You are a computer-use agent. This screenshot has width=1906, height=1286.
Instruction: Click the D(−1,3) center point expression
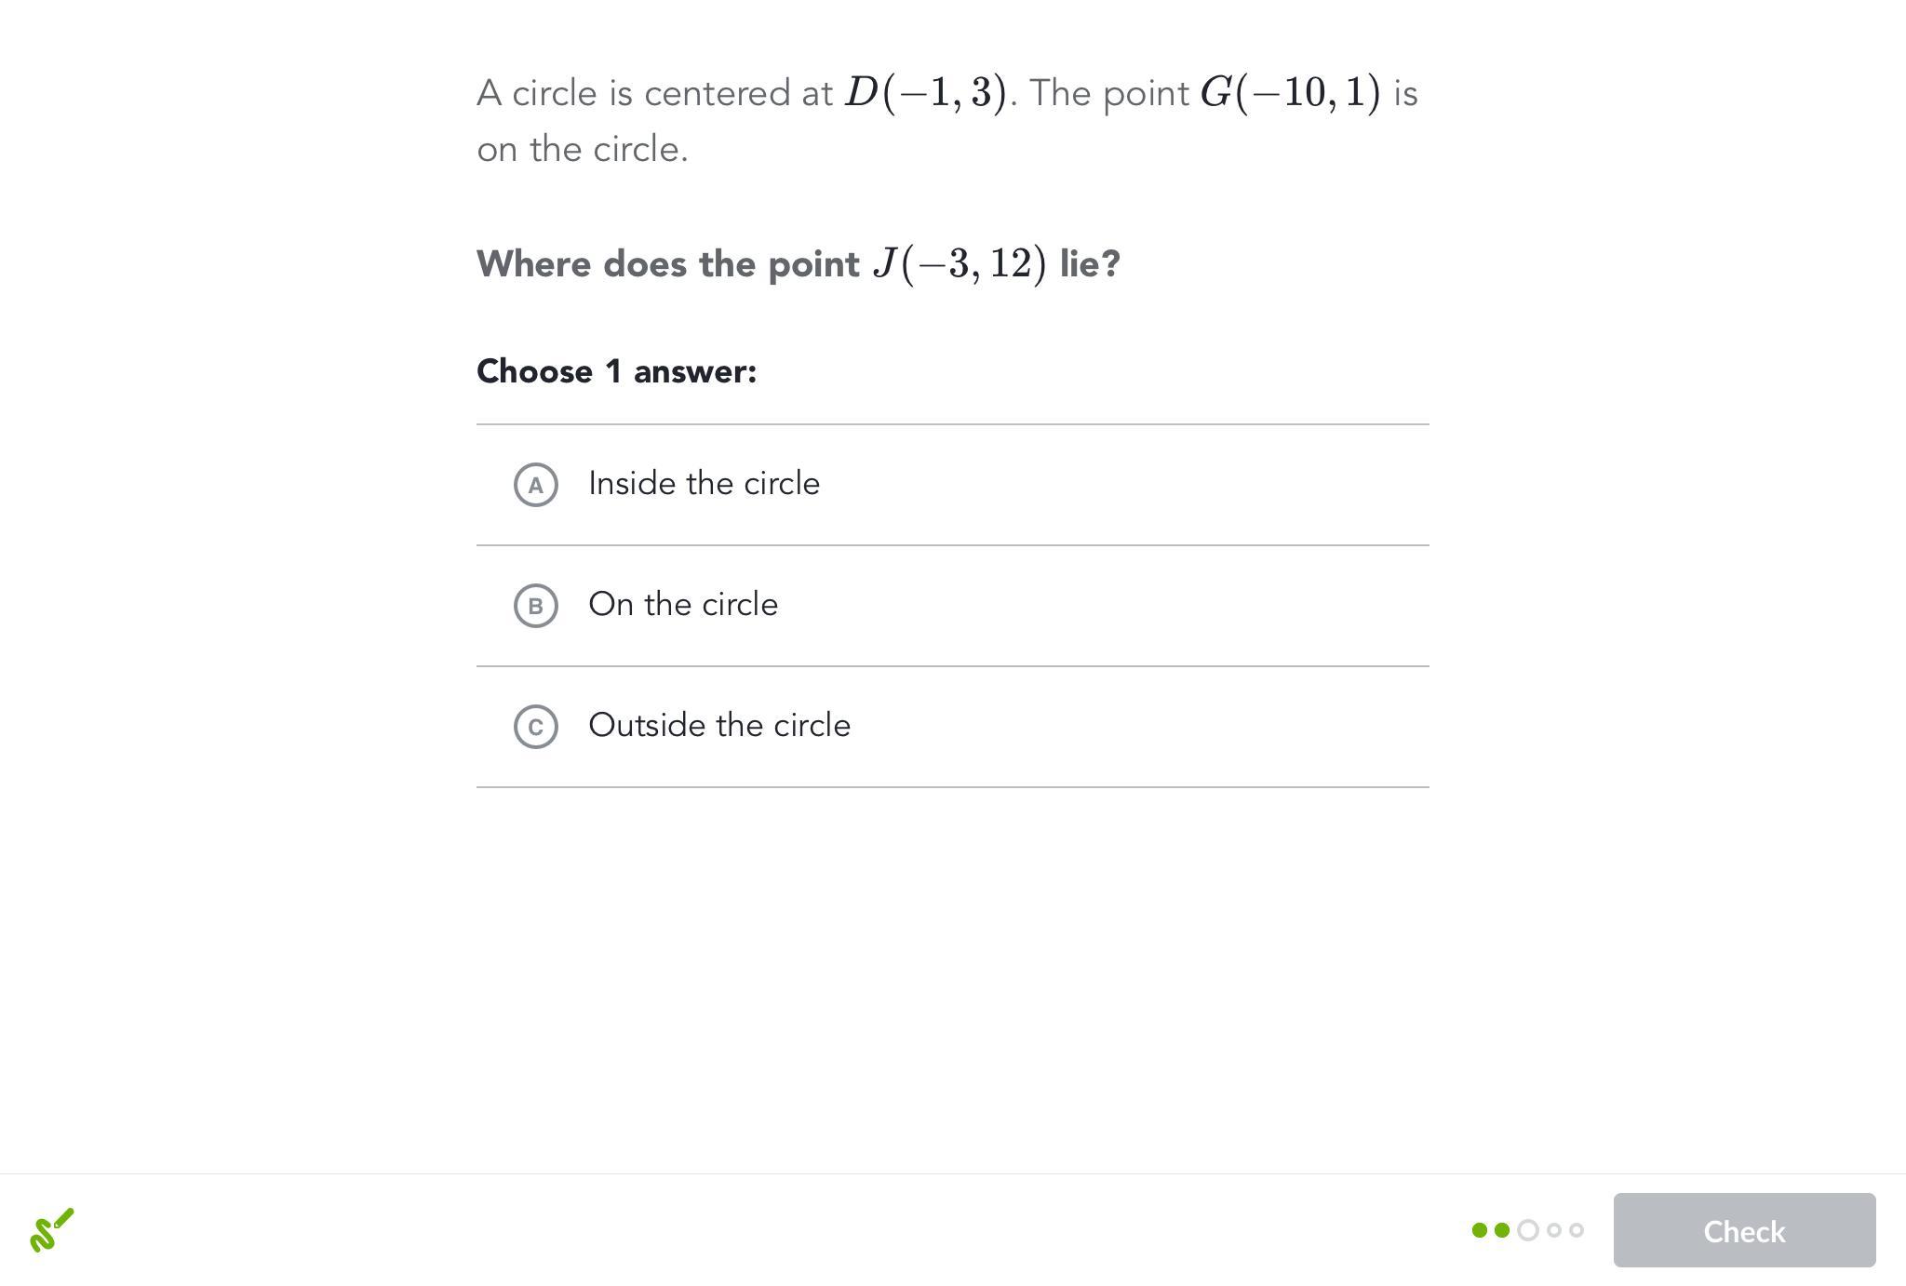[x=925, y=93]
